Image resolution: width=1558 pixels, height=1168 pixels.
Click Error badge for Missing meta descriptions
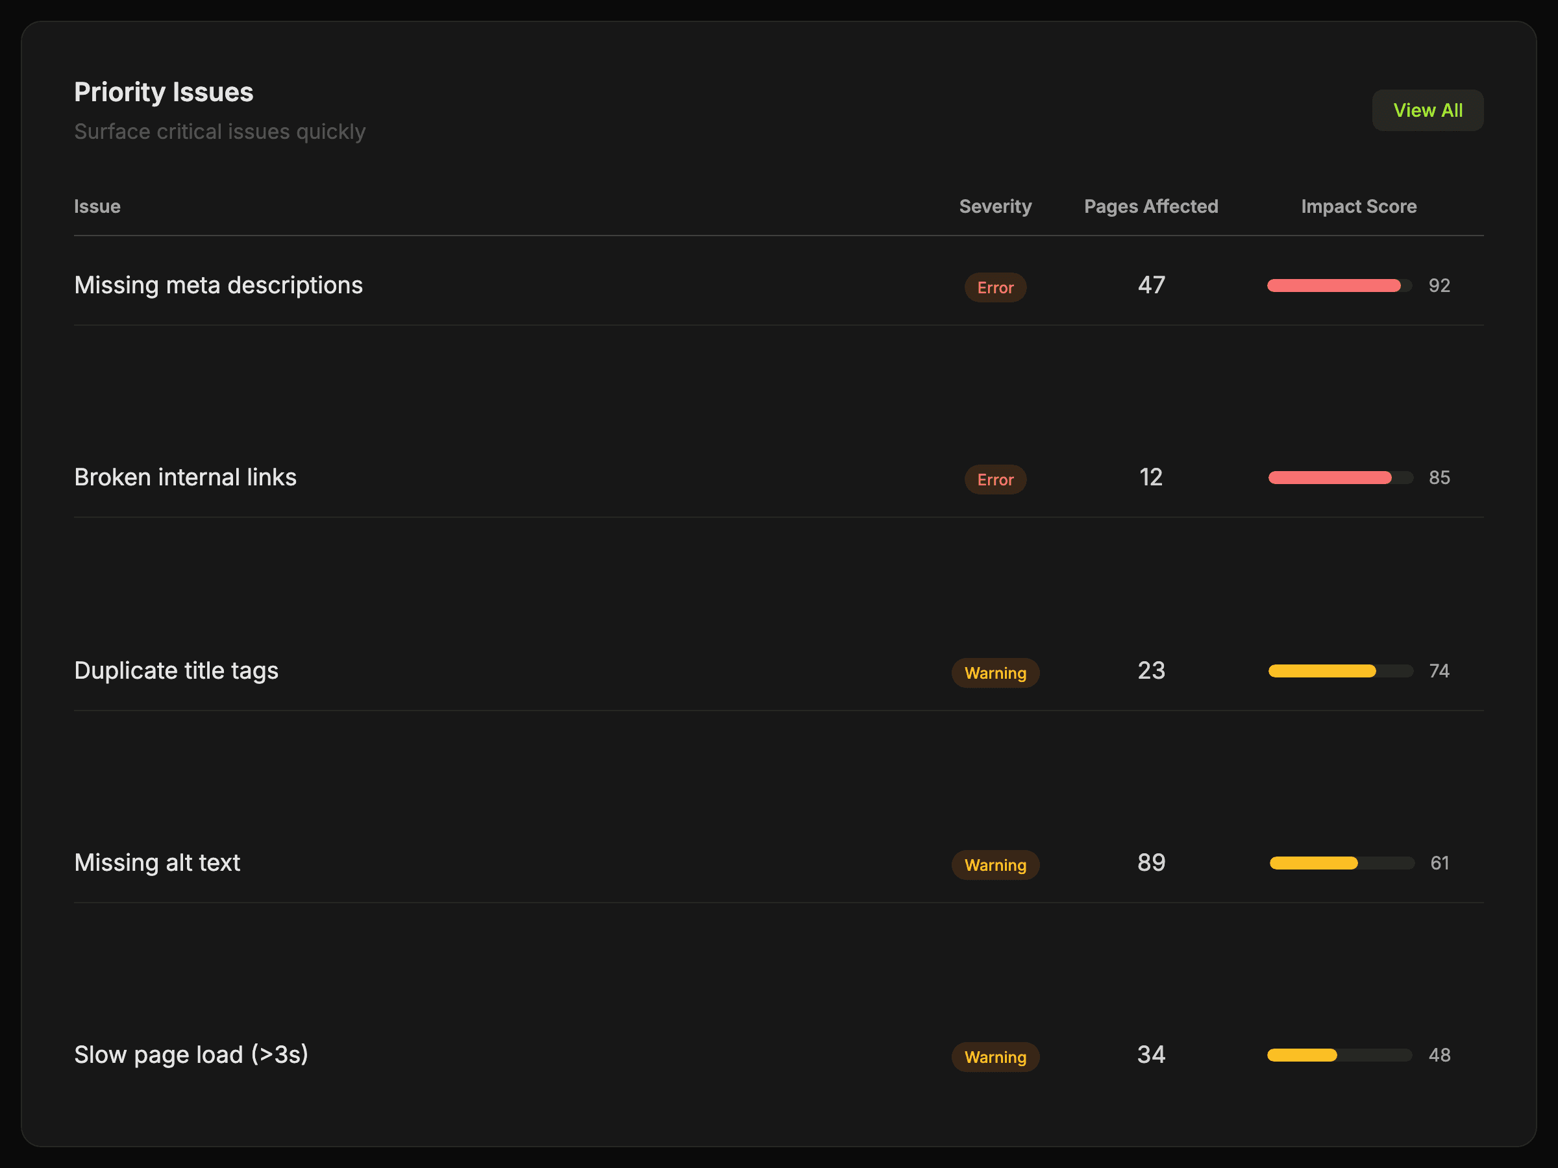click(x=995, y=287)
